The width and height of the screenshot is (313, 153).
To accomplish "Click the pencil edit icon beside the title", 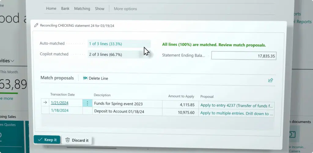I will pyautogui.click(x=36, y=25).
